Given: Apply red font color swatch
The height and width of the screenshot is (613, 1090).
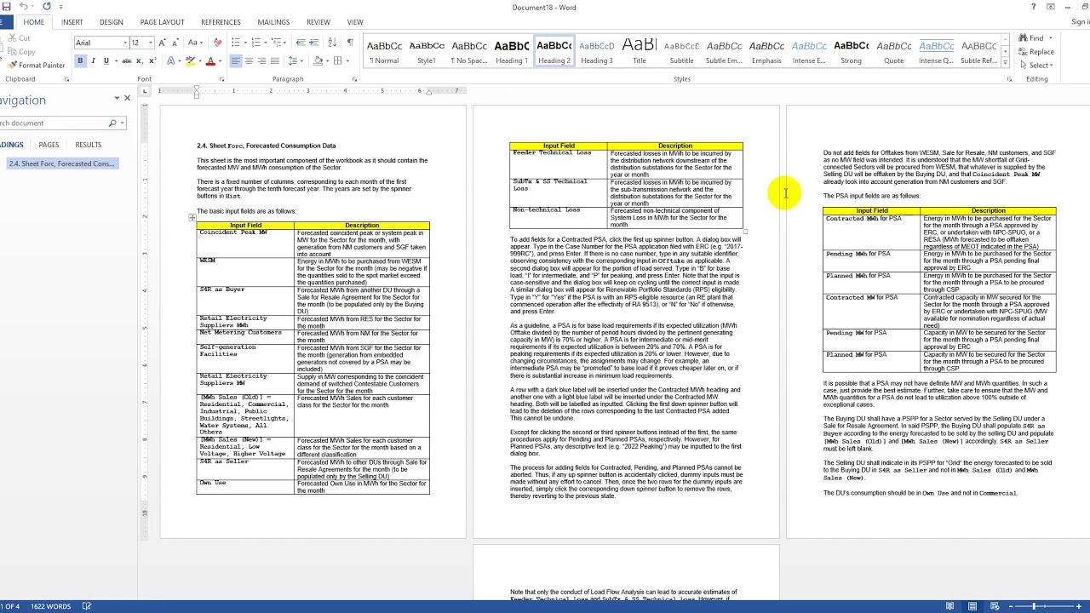Looking at the screenshot, I should [209, 60].
